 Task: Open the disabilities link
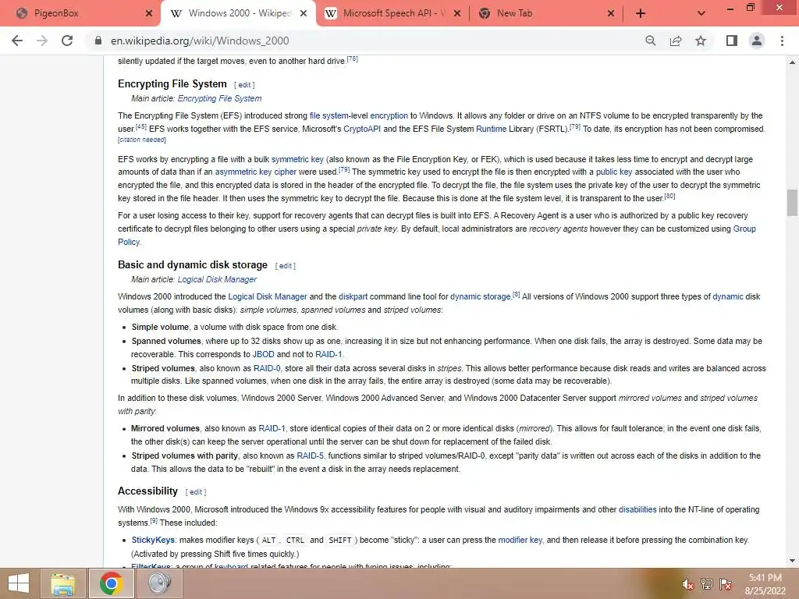pyautogui.click(x=637, y=509)
